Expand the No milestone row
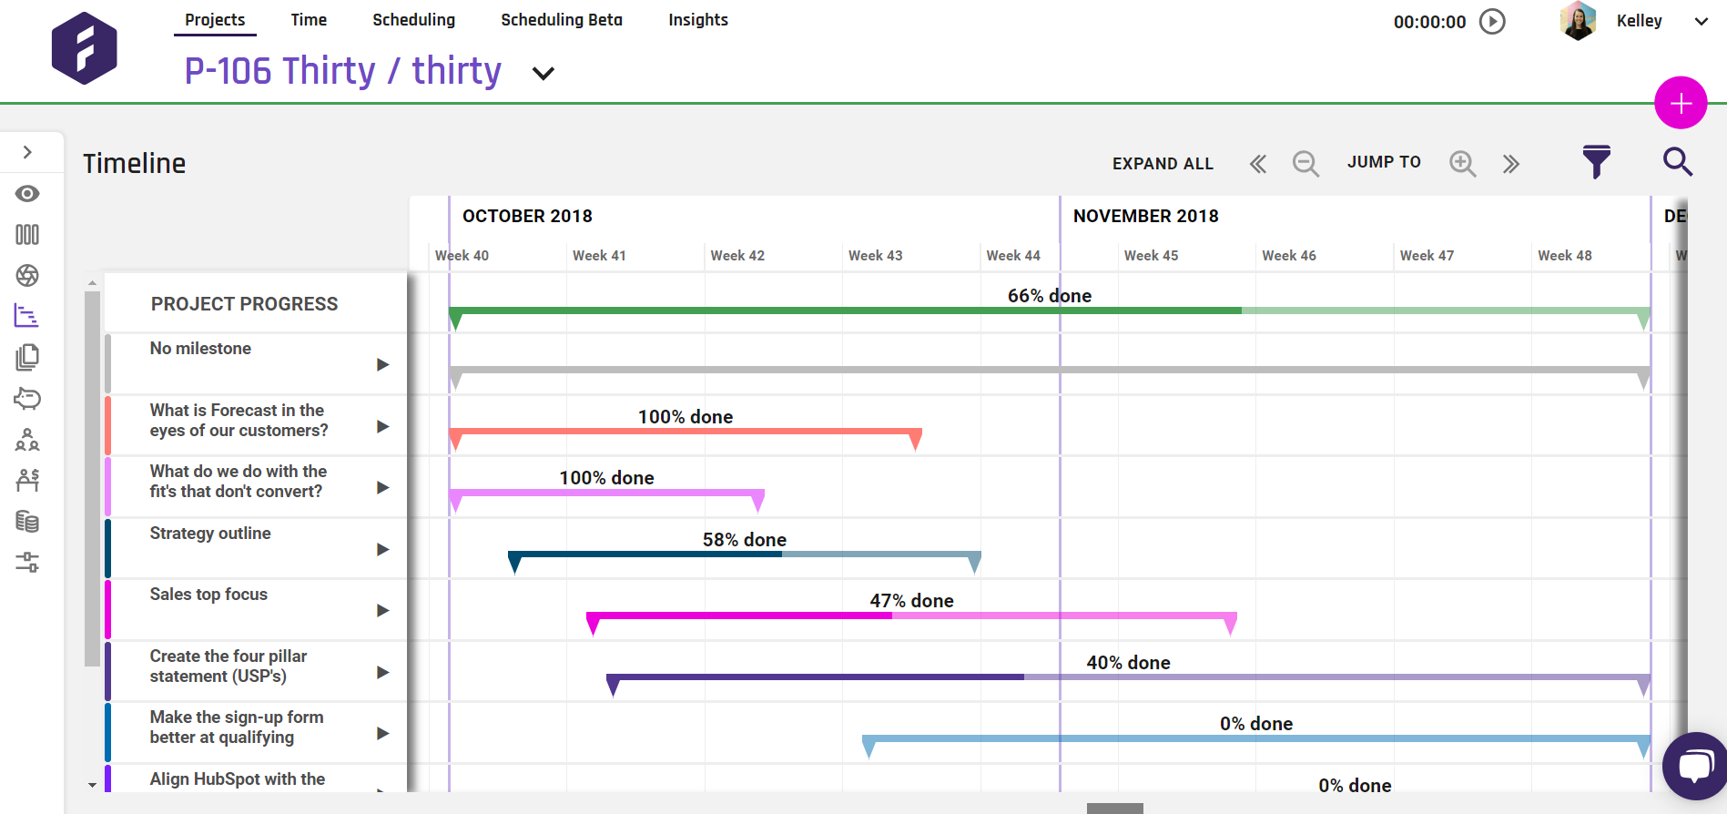1727x814 pixels. [383, 365]
